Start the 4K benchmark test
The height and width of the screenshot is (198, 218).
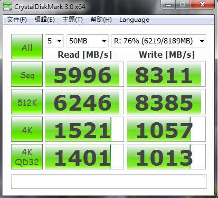point(27,129)
